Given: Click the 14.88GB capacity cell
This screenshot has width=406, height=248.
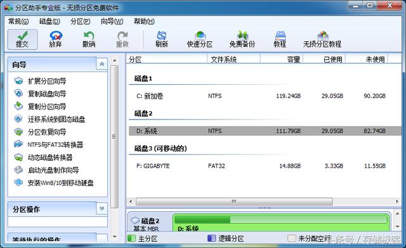Looking at the screenshot, I should click(290, 166).
